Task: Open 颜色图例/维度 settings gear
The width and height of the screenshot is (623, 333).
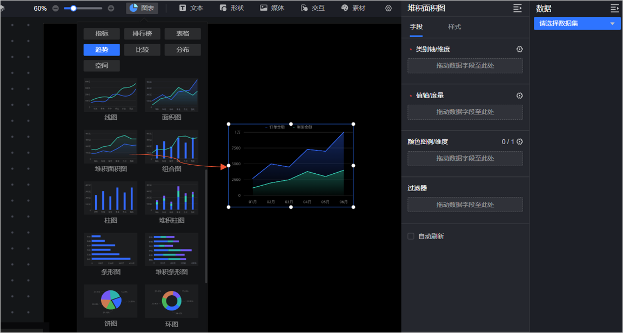Action: pyautogui.click(x=519, y=142)
